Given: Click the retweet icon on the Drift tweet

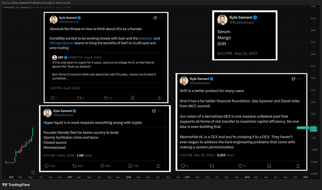Looking at the screenshot, I should point(212,166).
